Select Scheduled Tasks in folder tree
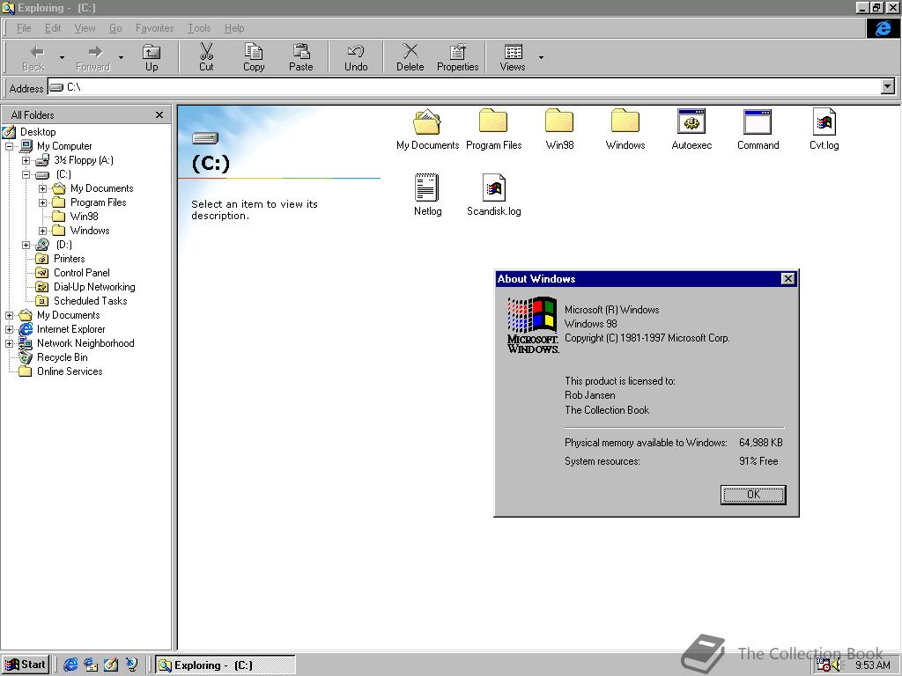Screen dimensions: 902x676 pyautogui.click(x=91, y=301)
